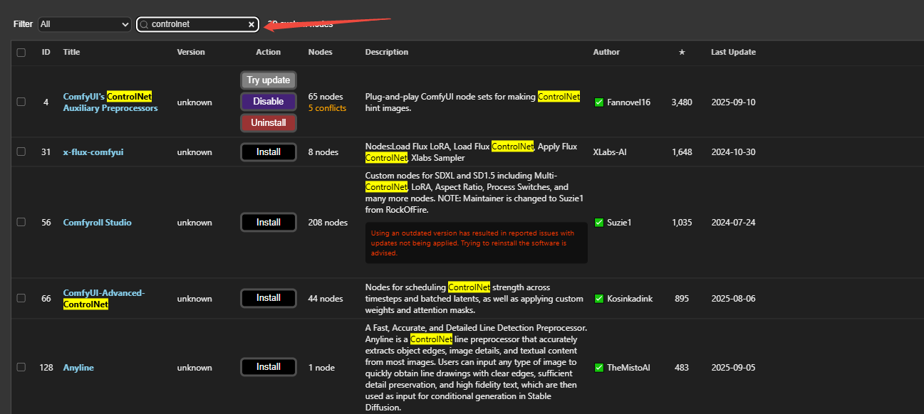Clear the controlnet search with X icon
Viewport: 924px width, 414px height.
pos(251,24)
